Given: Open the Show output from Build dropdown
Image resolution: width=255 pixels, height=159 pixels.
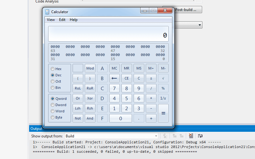Looking at the screenshot, I should pyautogui.click(x=111, y=136).
